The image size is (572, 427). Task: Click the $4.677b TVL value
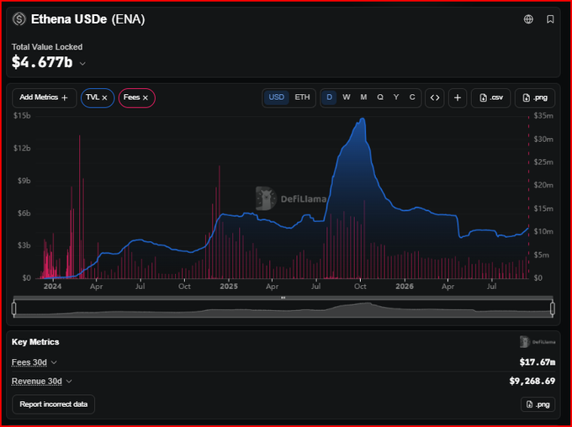(x=42, y=62)
